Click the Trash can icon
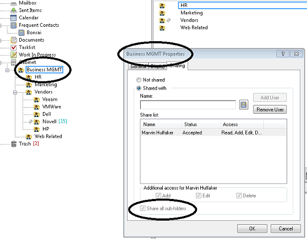The height and width of the screenshot is (239, 307). tap(14, 144)
